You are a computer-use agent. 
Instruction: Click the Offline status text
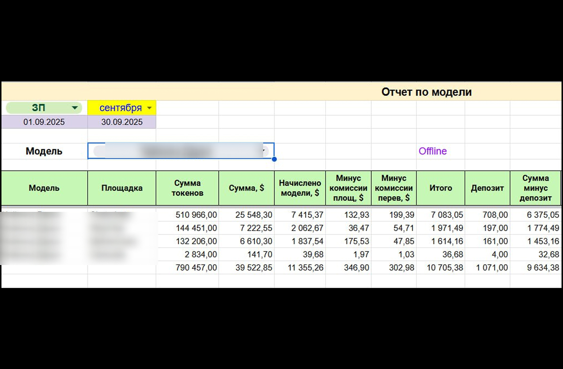tap(433, 151)
